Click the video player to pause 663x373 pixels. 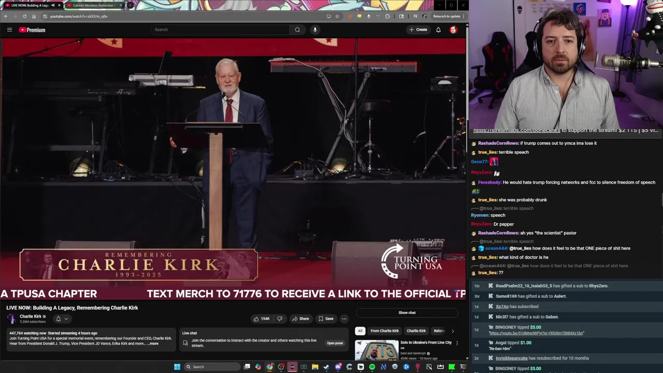[233, 168]
